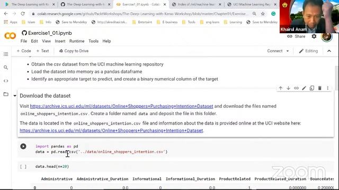Click the user account avatar
The width and height of the screenshot is (339, 190).
coord(327,37)
